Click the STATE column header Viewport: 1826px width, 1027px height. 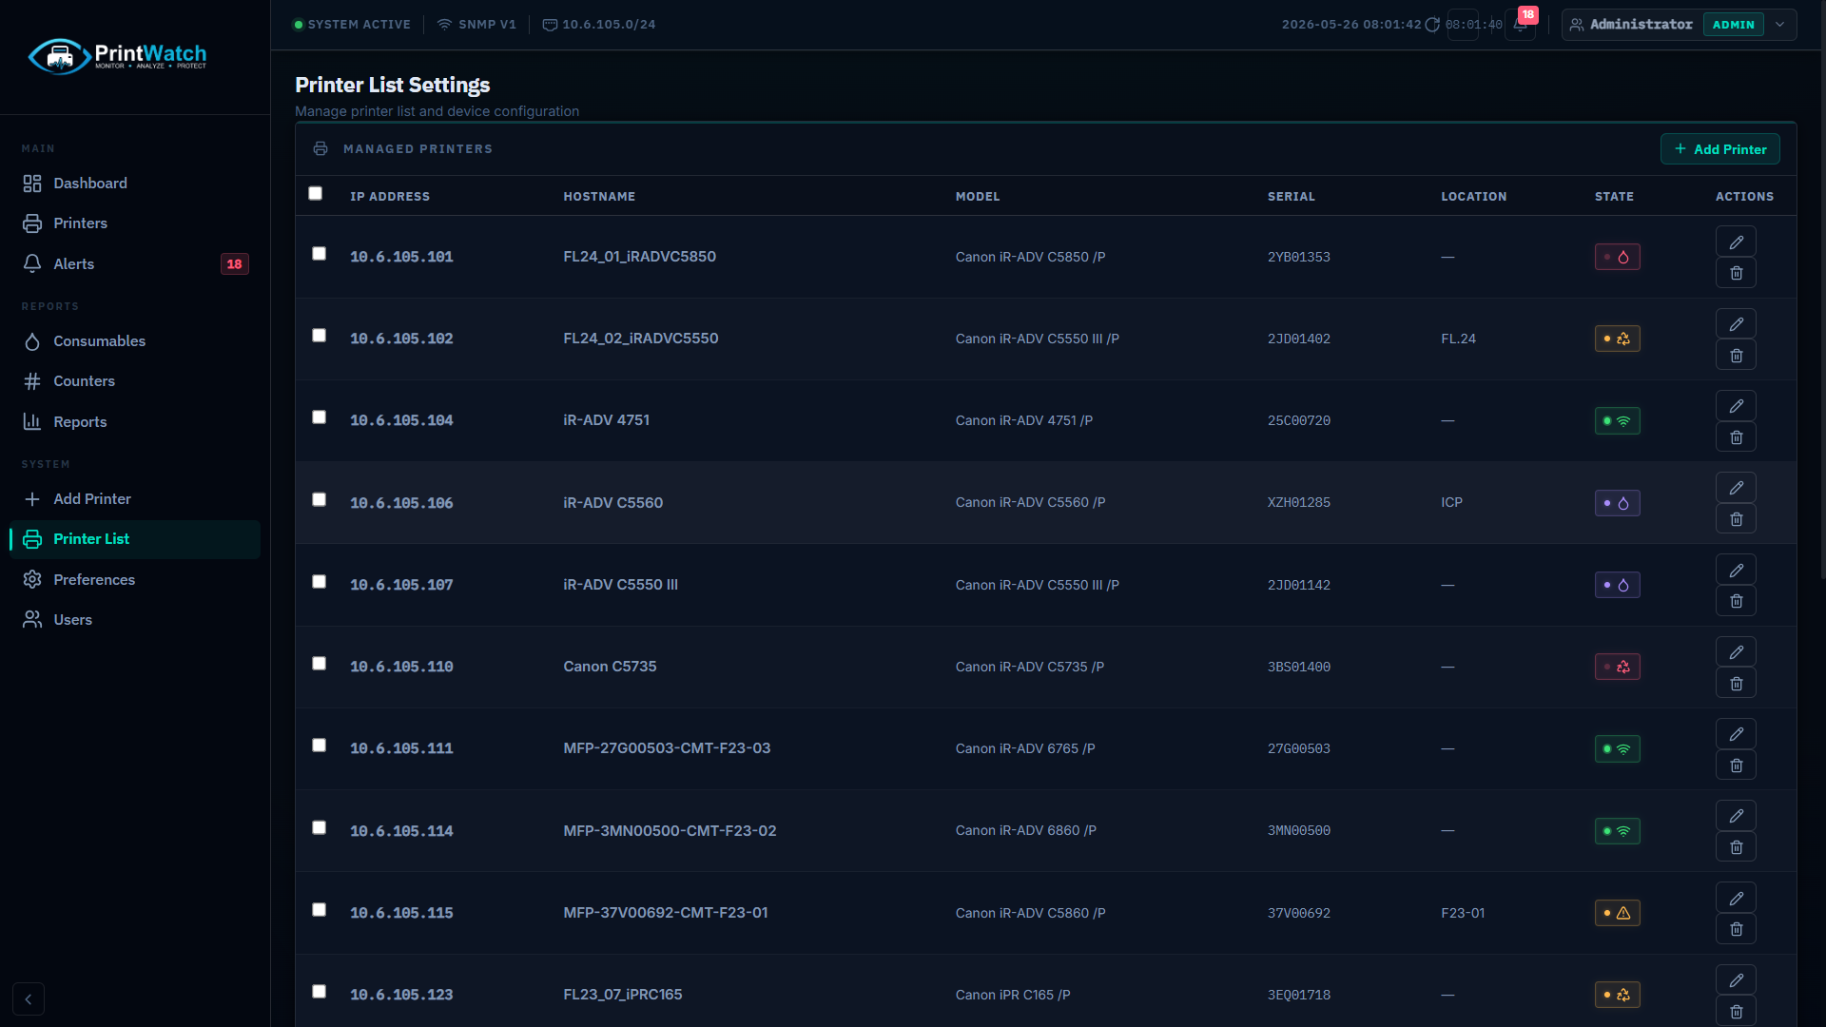pyautogui.click(x=1614, y=197)
